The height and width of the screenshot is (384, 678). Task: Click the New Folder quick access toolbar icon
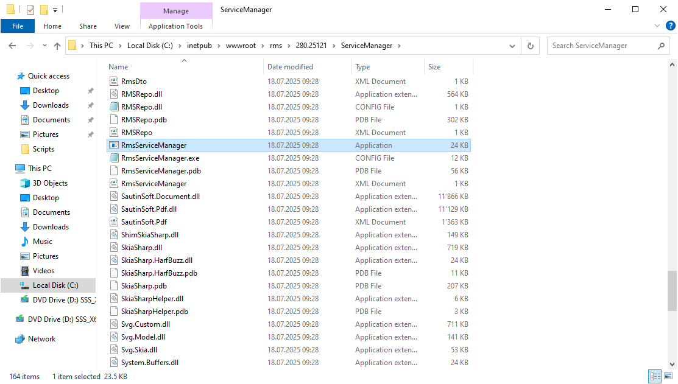pyautogui.click(x=44, y=10)
